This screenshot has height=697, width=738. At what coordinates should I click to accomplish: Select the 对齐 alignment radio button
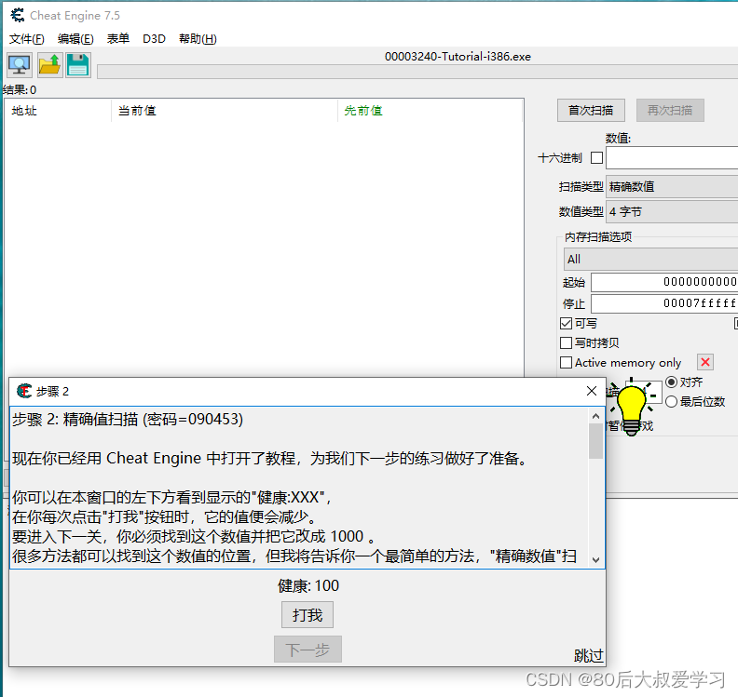(672, 382)
